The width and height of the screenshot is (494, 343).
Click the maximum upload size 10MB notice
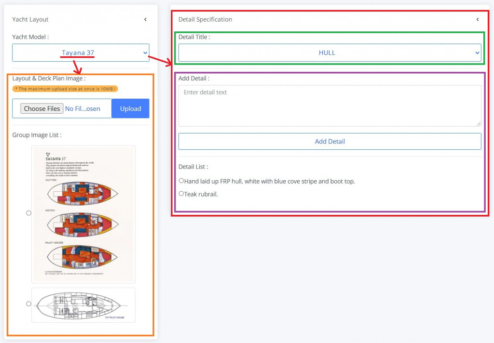tap(65, 89)
